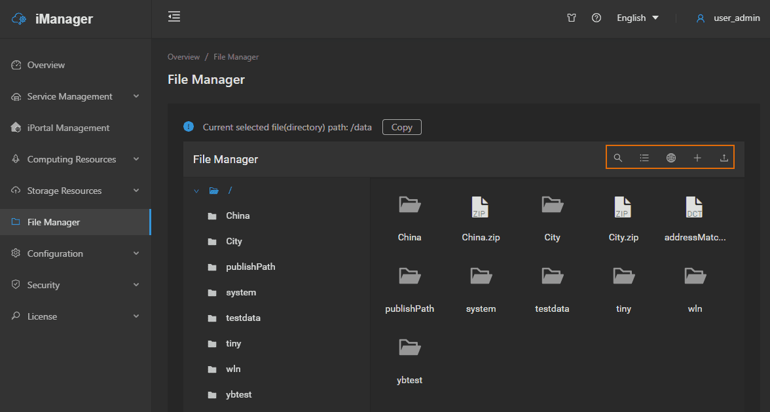
Task: Click the upload icon in File Manager toolbar
Action: (724, 158)
